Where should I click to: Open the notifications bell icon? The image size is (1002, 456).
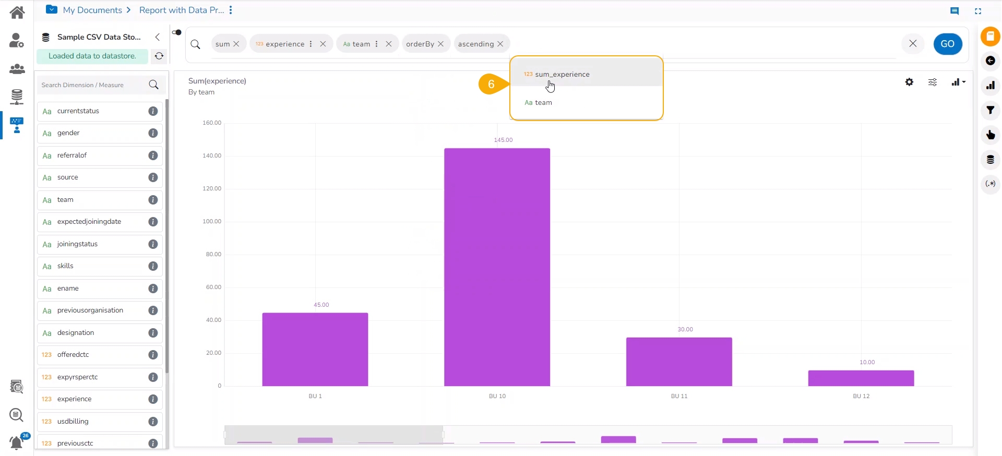(x=17, y=442)
